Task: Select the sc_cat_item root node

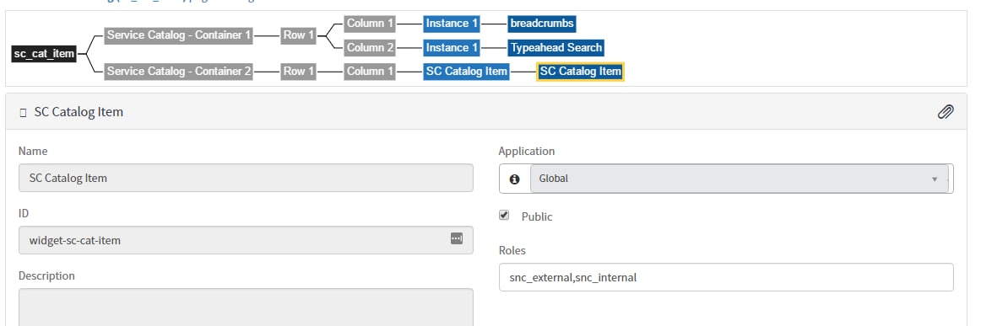Action: (45, 54)
